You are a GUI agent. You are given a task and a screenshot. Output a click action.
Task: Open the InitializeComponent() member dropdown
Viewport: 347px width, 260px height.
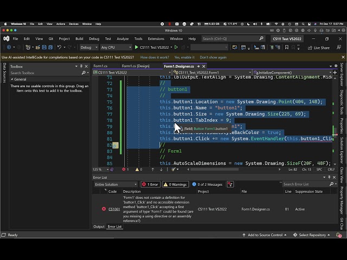292,73
